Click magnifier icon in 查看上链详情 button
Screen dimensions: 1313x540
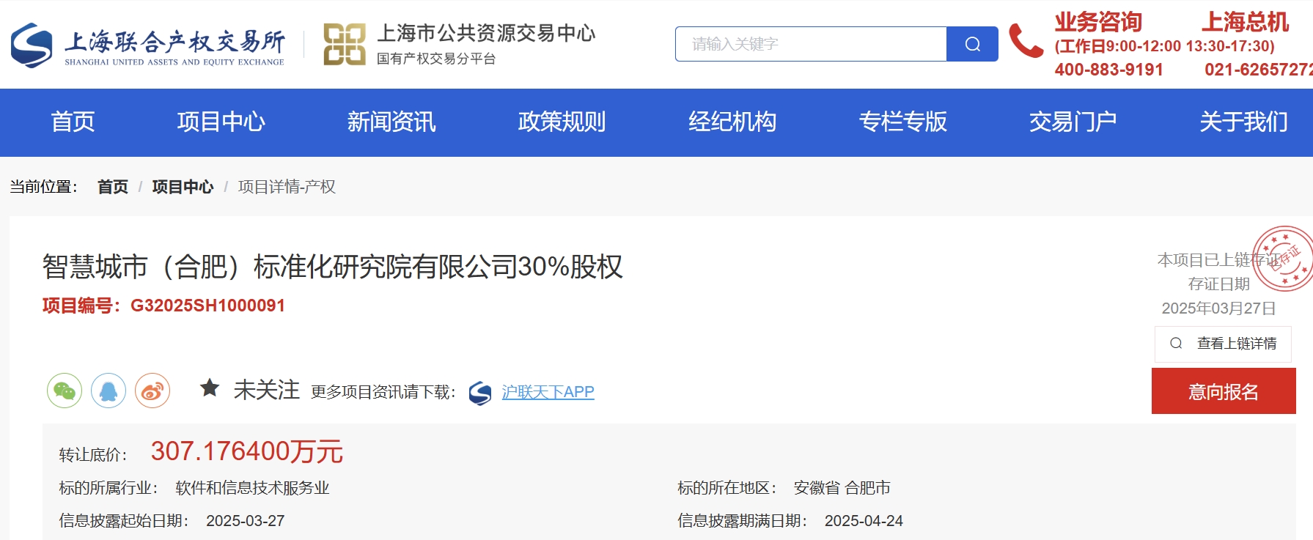pyautogui.click(x=1176, y=343)
